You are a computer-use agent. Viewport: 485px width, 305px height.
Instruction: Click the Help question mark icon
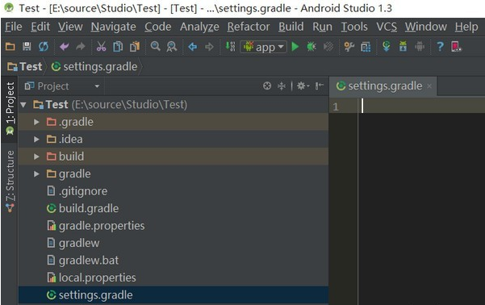pyautogui.click(x=440, y=47)
